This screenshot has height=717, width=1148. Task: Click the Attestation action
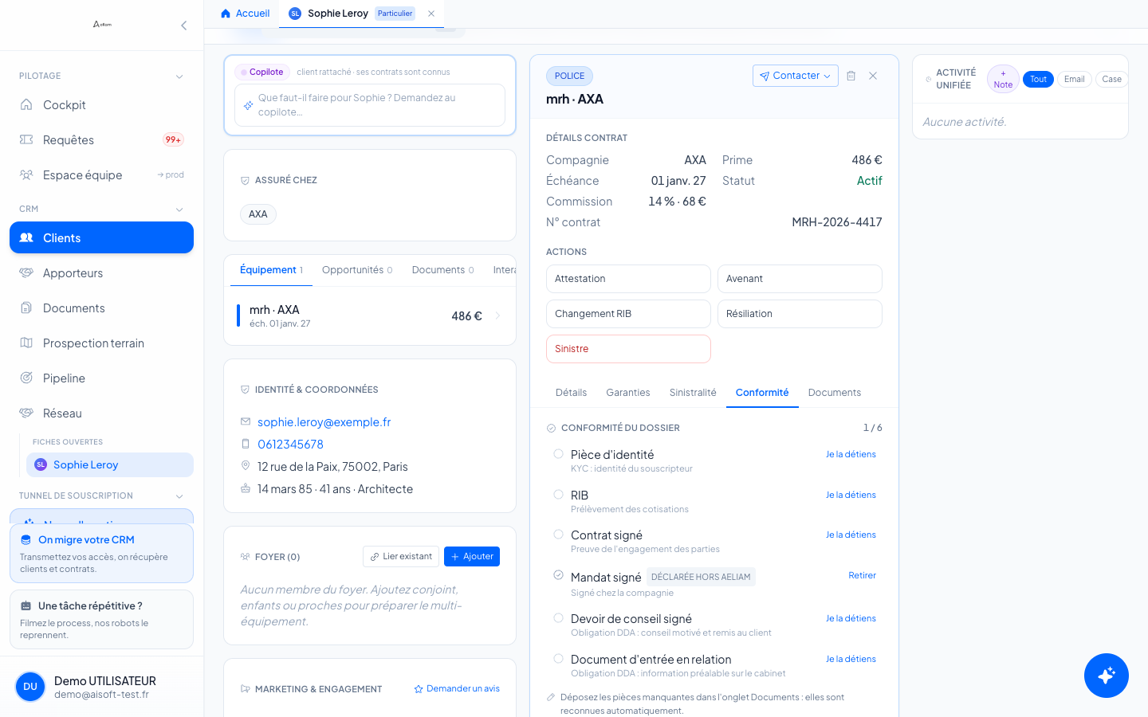[x=628, y=279]
